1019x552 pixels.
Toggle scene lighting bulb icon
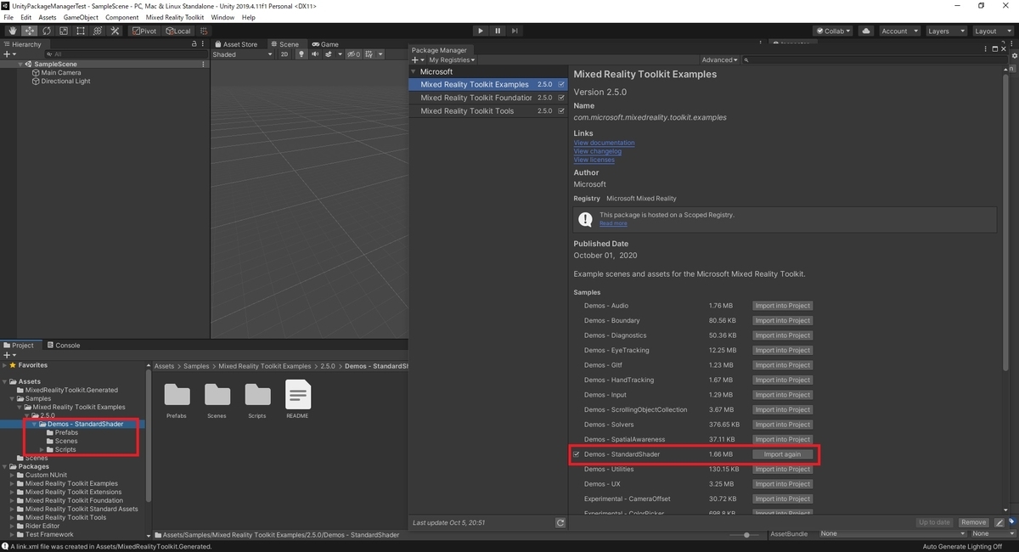click(x=301, y=54)
